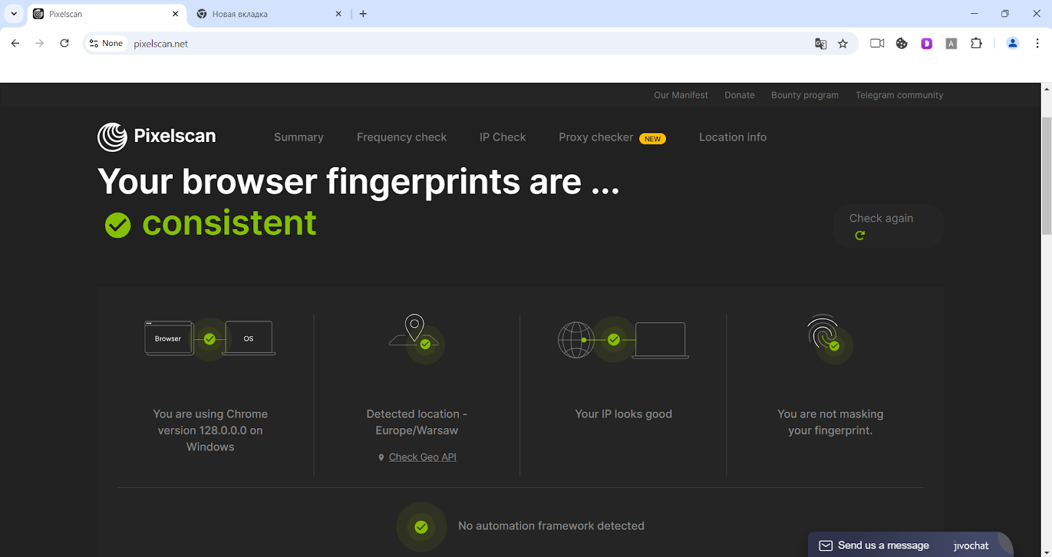The height and width of the screenshot is (557, 1052).
Task: Go to the Summary section
Action: tap(299, 137)
